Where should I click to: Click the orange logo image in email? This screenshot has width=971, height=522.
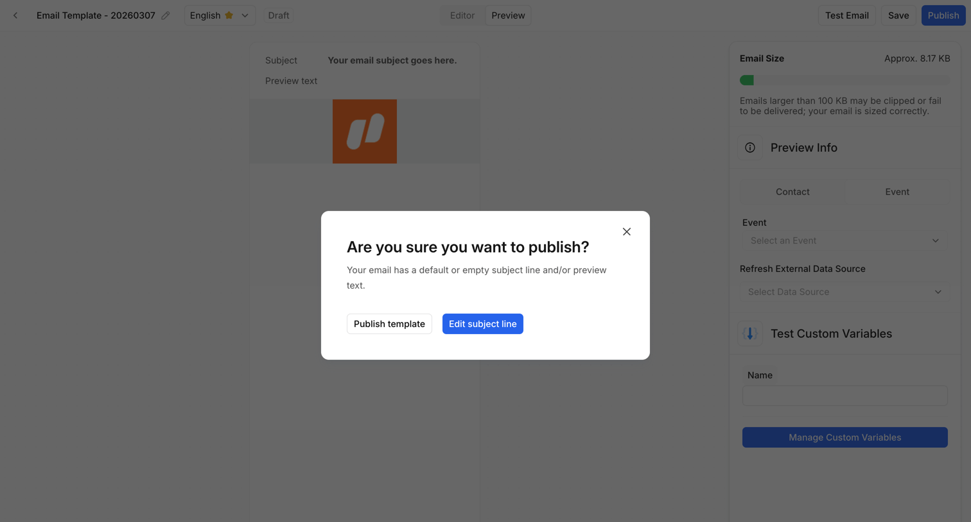(365, 131)
